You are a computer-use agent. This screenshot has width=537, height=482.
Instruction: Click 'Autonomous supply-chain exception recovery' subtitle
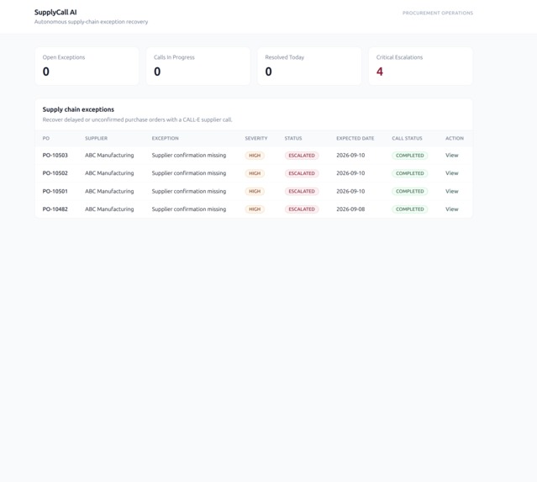coord(91,22)
